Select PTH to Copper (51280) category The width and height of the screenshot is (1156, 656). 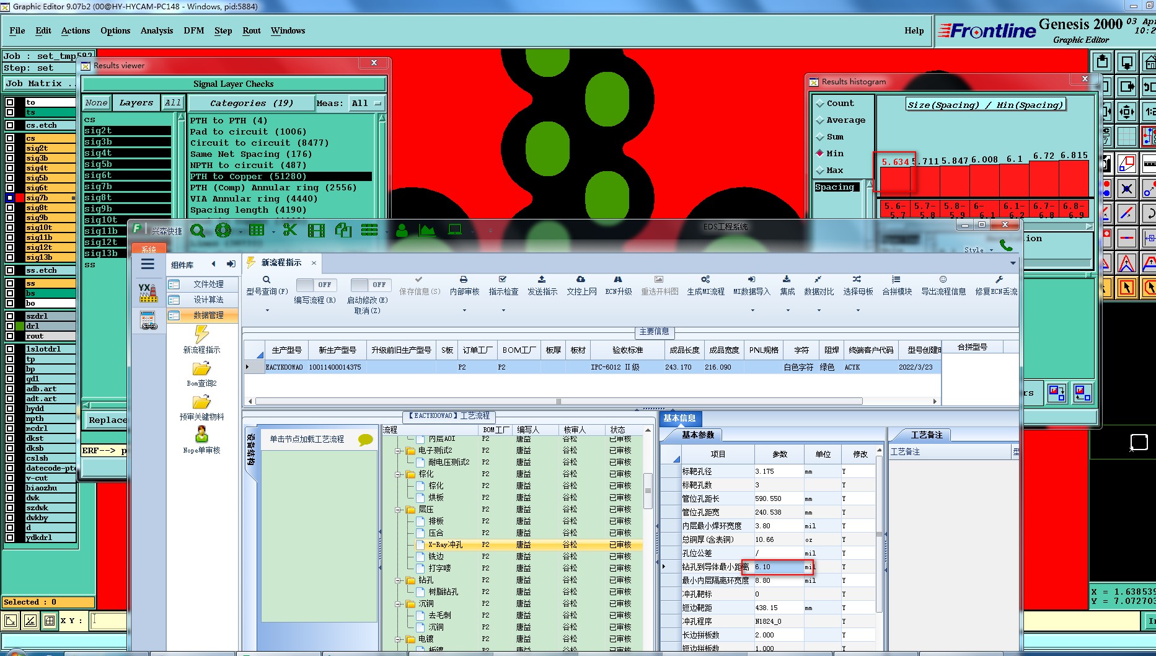tap(281, 177)
